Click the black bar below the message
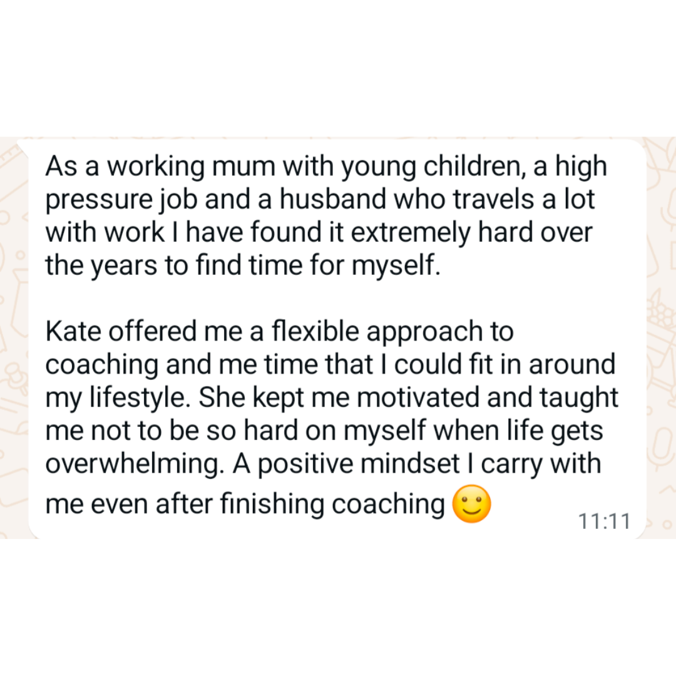676x676 pixels. point(338,607)
